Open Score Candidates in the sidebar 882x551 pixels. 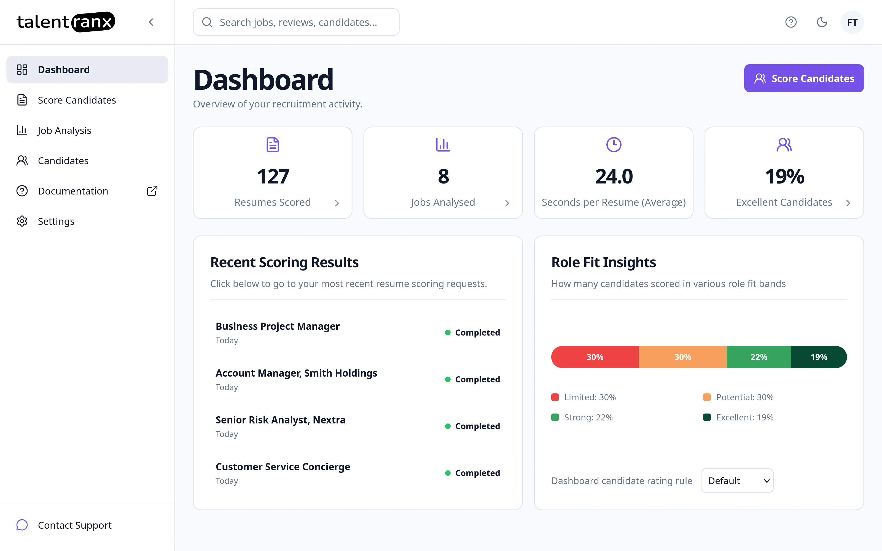87,100
